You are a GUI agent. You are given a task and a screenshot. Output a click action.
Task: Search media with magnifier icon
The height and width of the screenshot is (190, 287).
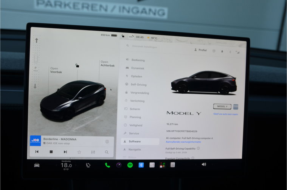coord(107,152)
